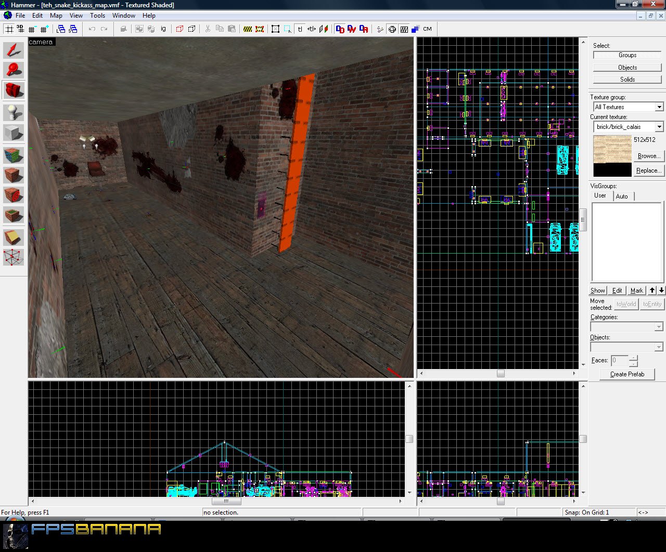
Task: Click the brick_calais texture preview thumbnail
Action: pos(612,149)
